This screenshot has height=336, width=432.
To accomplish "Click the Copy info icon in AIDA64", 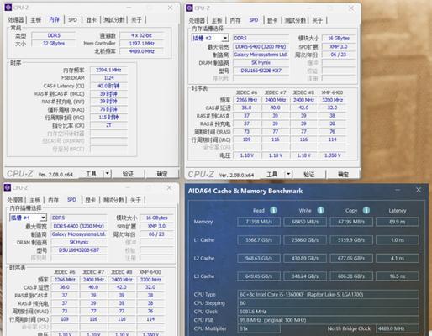I will (x=366, y=210).
